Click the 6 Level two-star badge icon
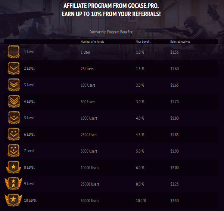 pos(14,134)
